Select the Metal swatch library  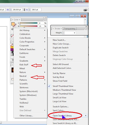click(x=30, y=68)
